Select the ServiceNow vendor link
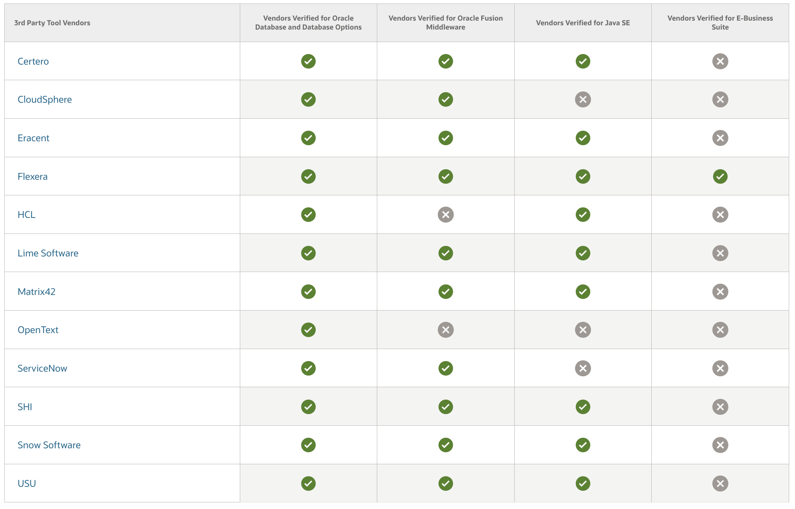Screen dimensions: 795x509 [x=42, y=368]
